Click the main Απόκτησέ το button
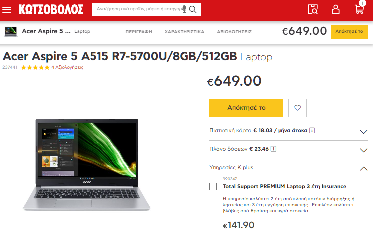 tap(246, 108)
